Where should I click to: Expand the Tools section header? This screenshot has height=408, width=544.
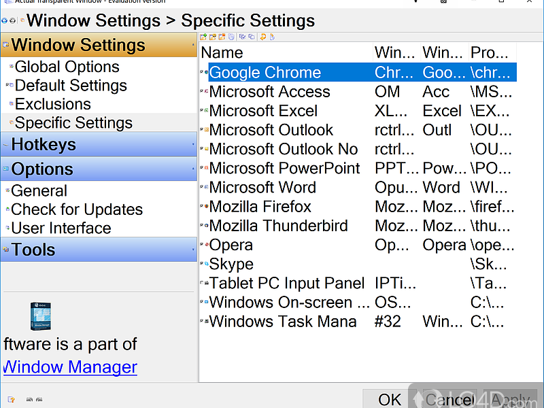(99, 249)
